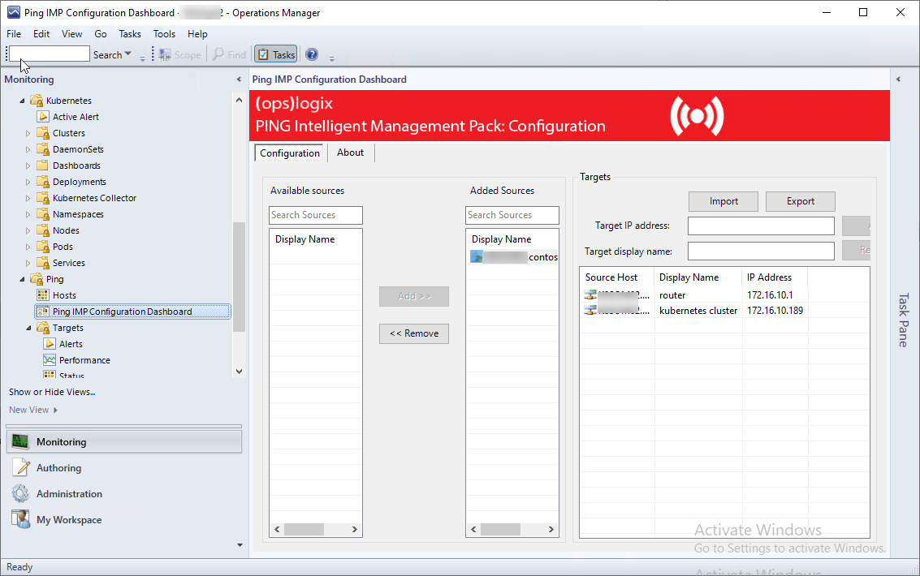The width and height of the screenshot is (920, 576).
Task: Collapse the Targets tree node
Action: pos(28,328)
